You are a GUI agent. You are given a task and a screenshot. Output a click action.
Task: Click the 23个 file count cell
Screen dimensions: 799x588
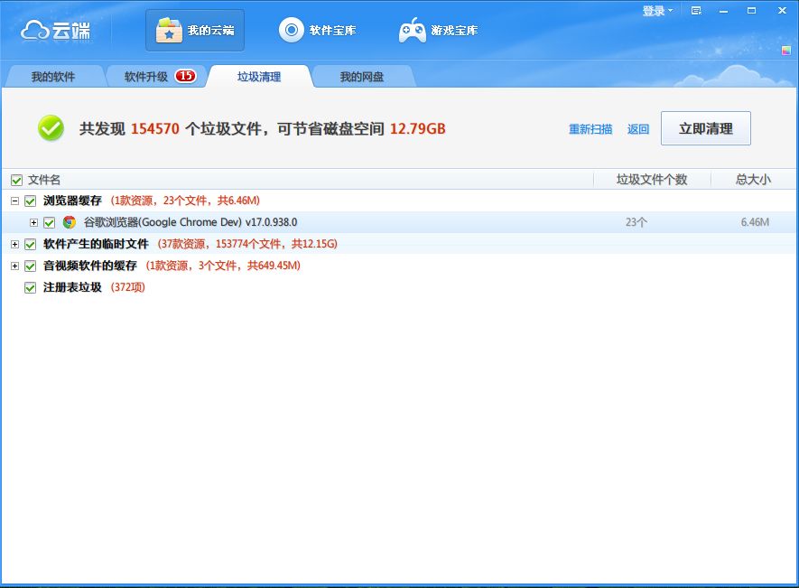coord(636,222)
